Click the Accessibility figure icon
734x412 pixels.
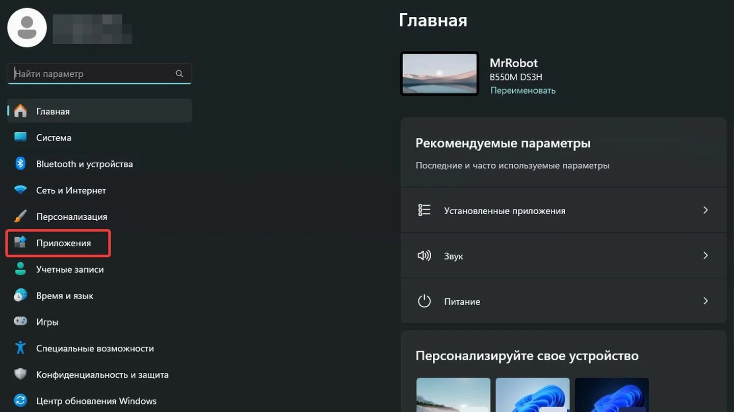(x=20, y=348)
